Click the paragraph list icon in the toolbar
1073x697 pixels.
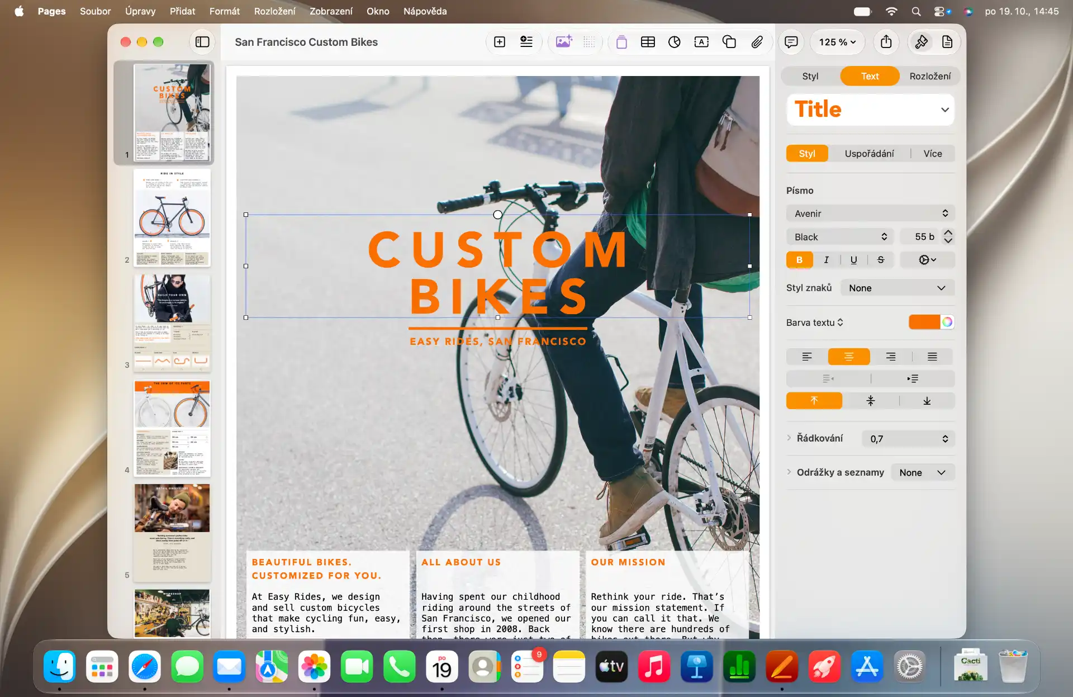526,42
